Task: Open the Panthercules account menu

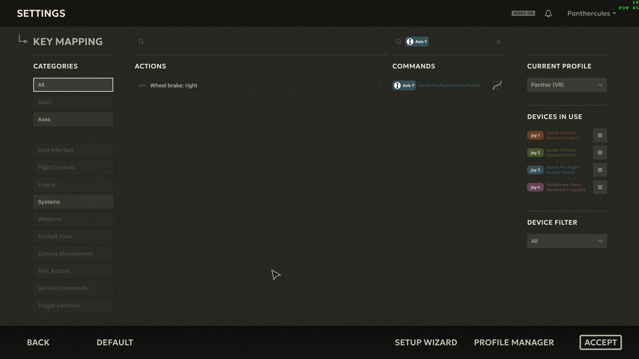Action: click(x=591, y=13)
